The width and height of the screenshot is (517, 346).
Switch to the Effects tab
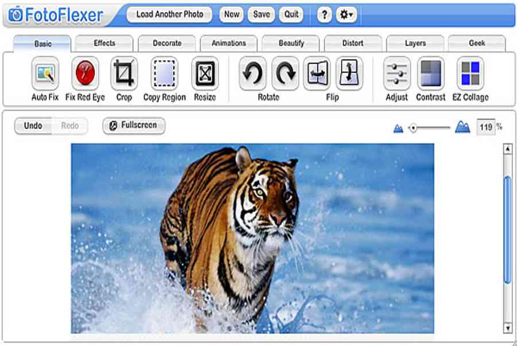[104, 43]
